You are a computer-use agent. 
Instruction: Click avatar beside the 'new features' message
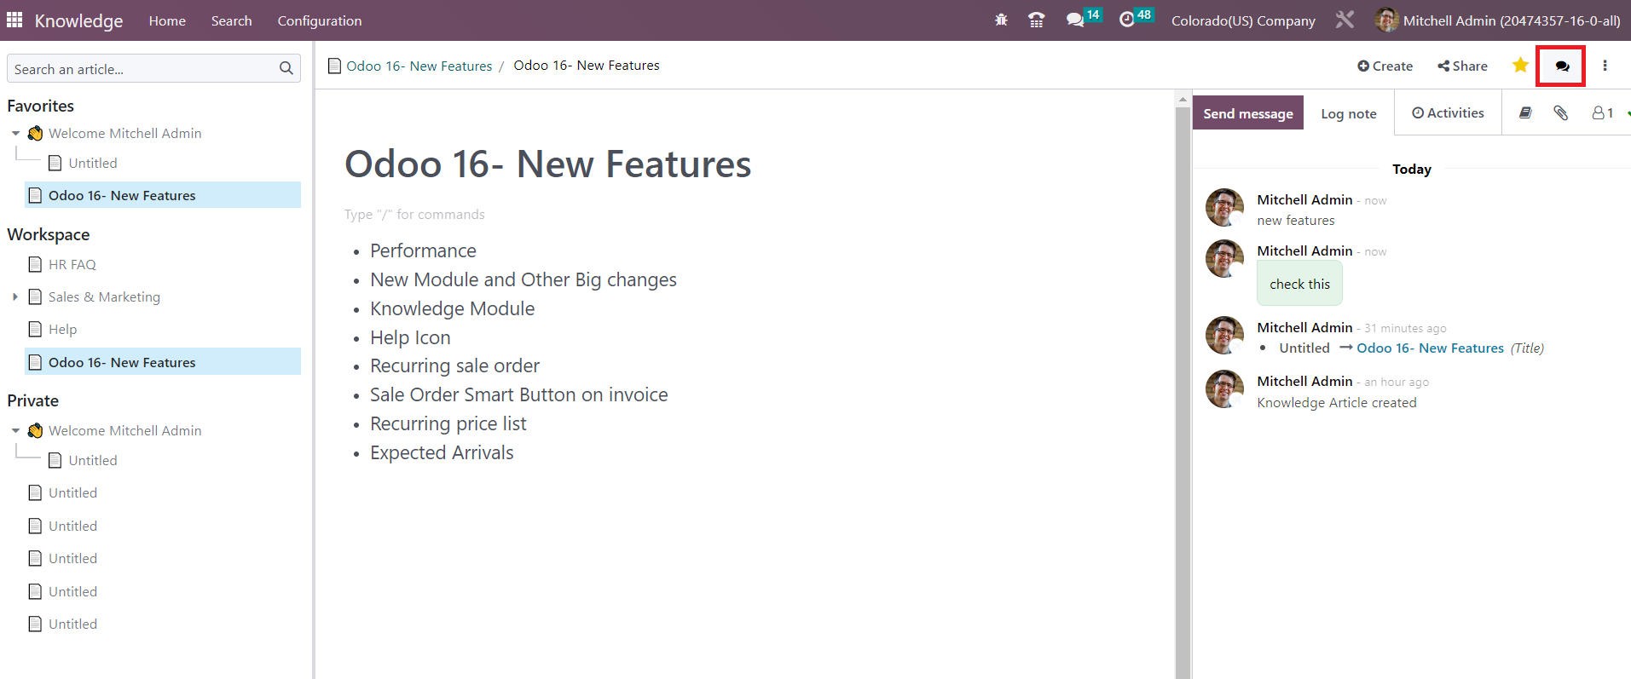[1224, 207]
